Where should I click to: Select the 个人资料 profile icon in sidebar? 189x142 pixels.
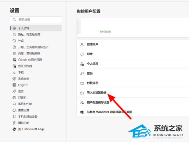tap(14, 28)
